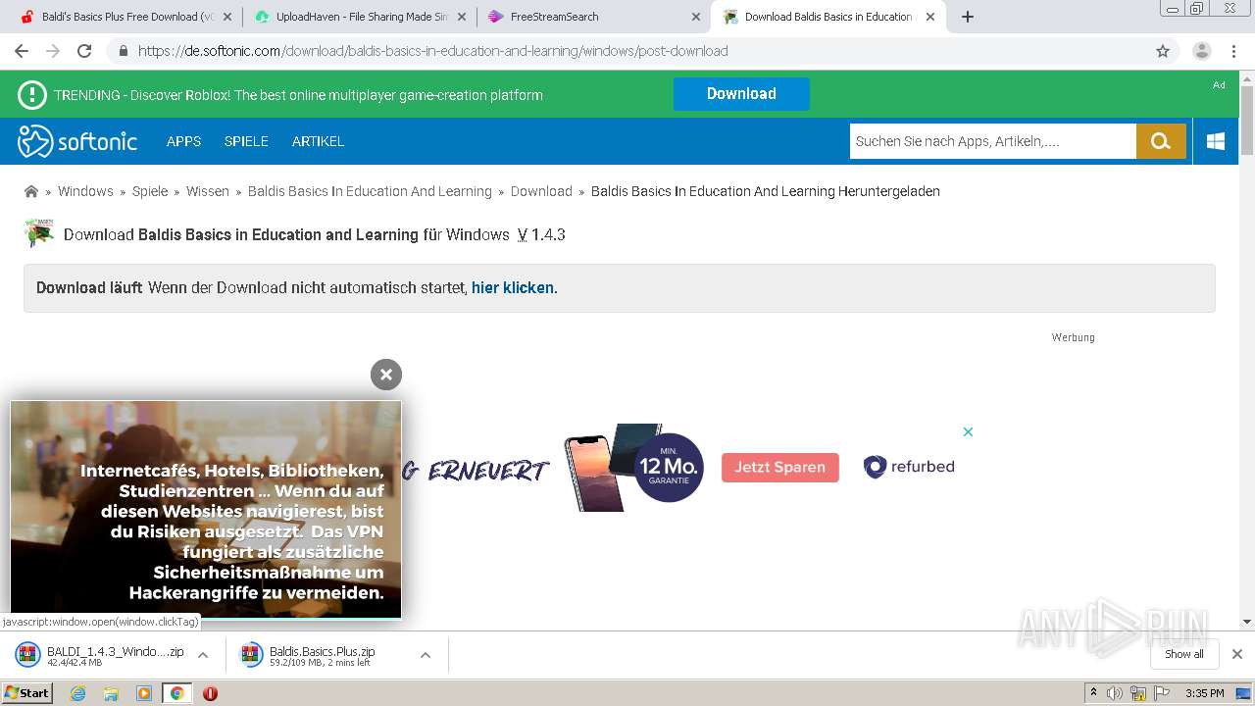This screenshot has height=706, width=1255.
Task: Click the Softonic search input field
Action: 993,141
